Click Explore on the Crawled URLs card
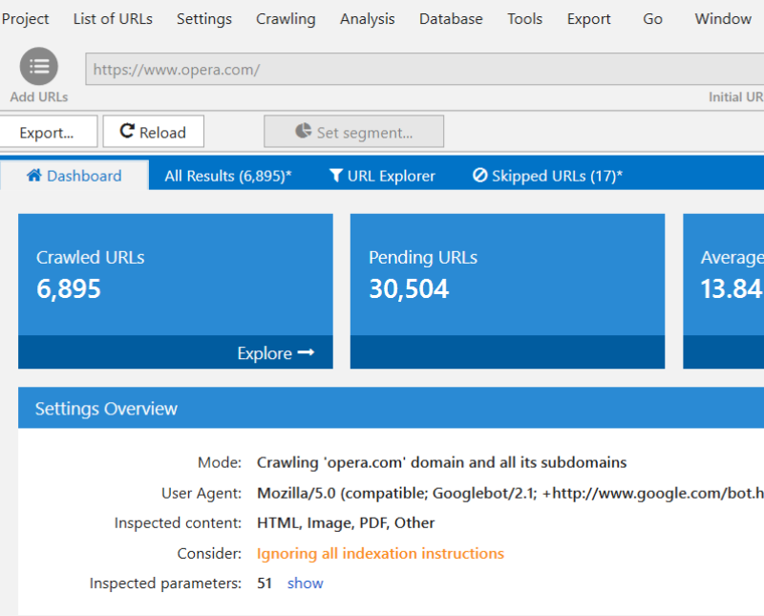This screenshot has height=616, width=764. (x=276, y=352)
